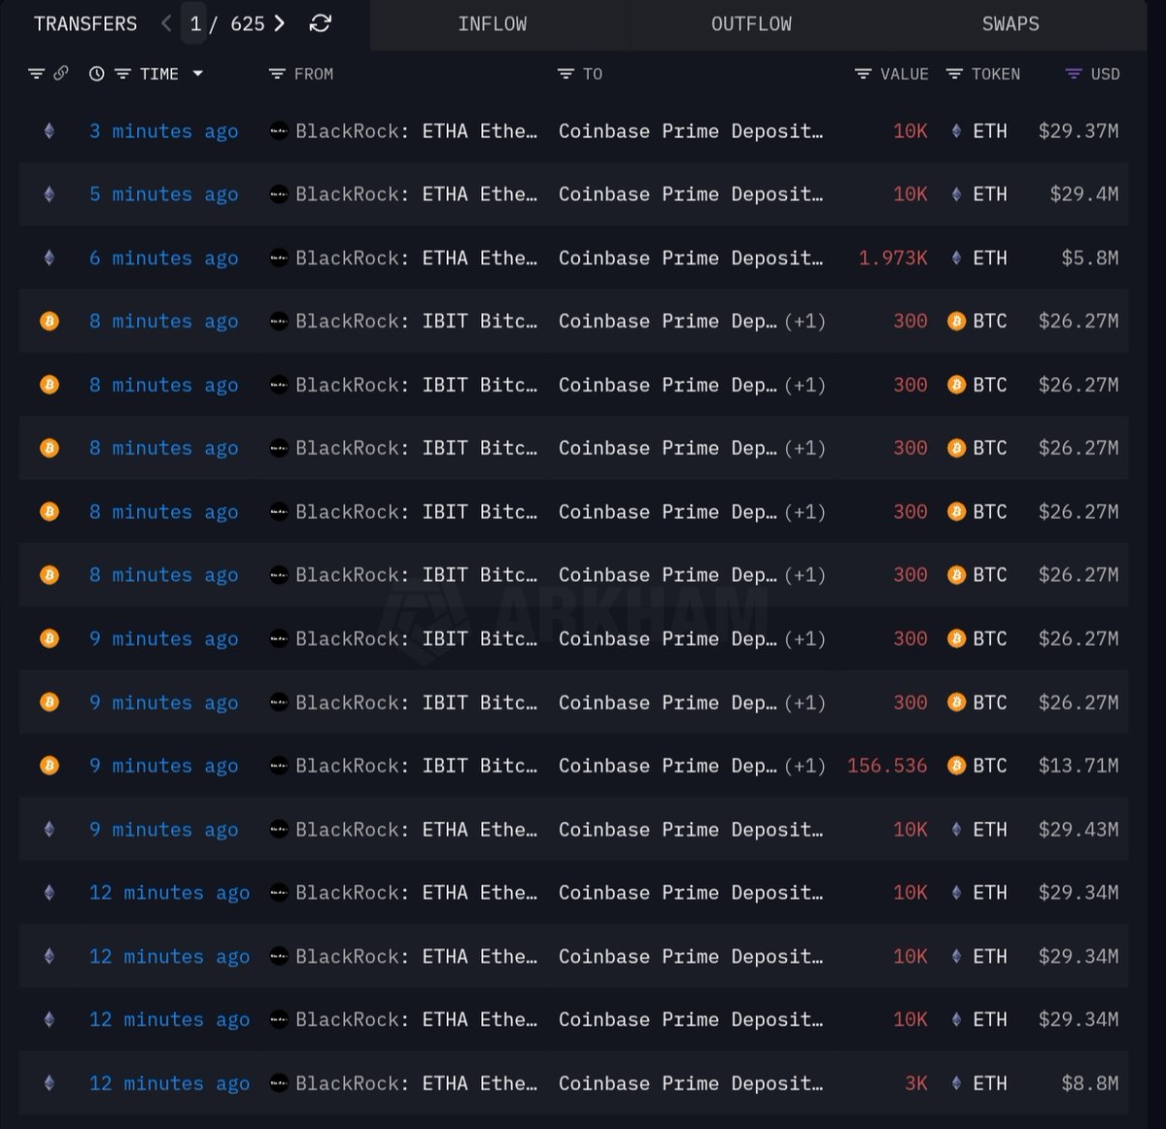Viewport: 1166px width, 1129px height.
Task: Open BlackRock ETHA sender in $29.37M row
Action: click(416, 131)
